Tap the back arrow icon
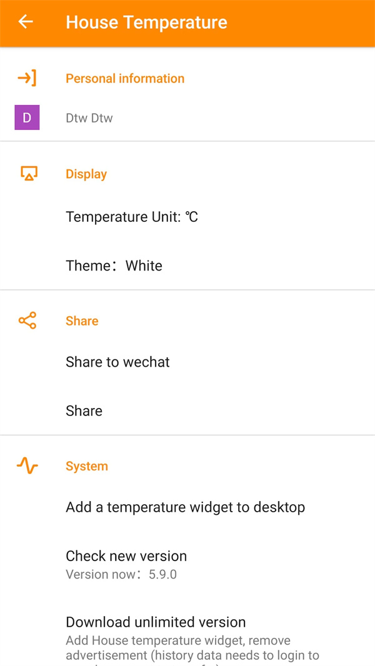Screen dimensions: 375x666 [x=26, y=22]
